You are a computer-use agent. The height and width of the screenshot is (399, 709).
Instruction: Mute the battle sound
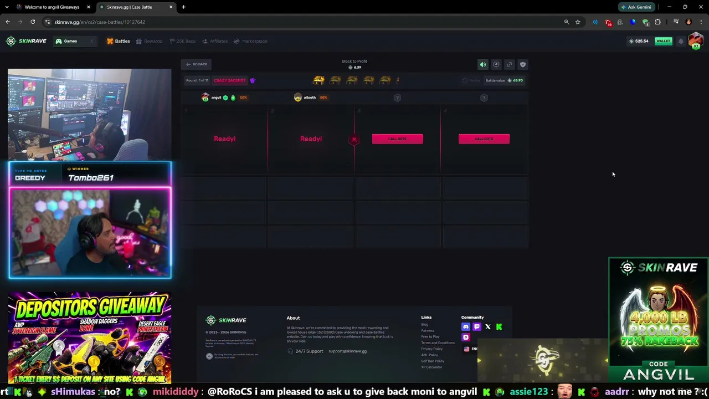tap(483, 64)
